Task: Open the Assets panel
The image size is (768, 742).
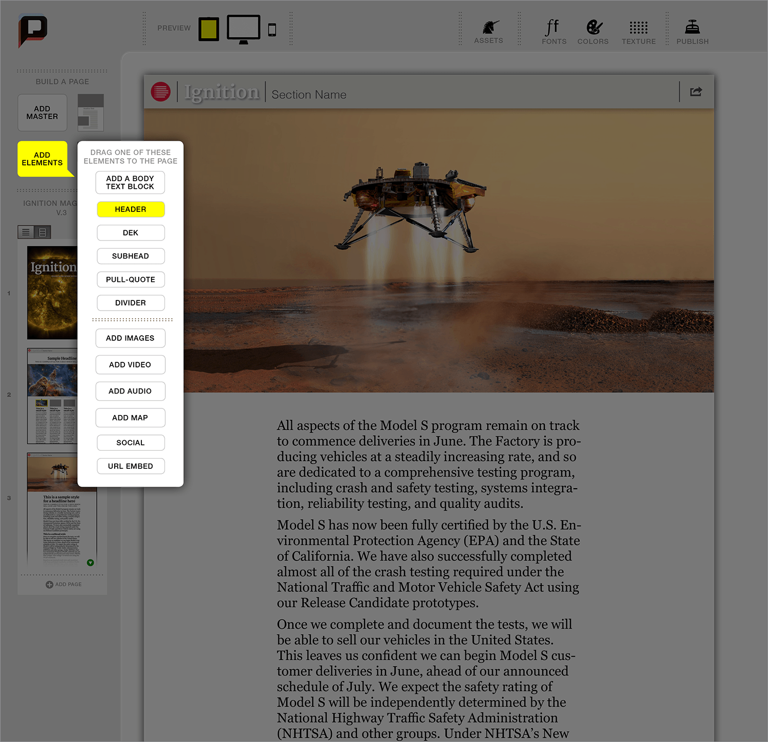Action: (488, 32)
